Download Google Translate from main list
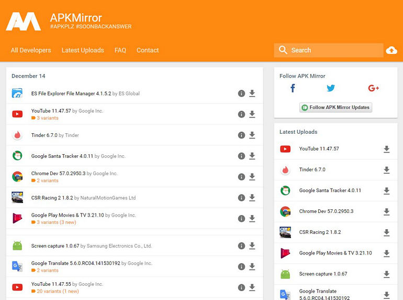Screen dimensions: 403x300 coord(252,266)
